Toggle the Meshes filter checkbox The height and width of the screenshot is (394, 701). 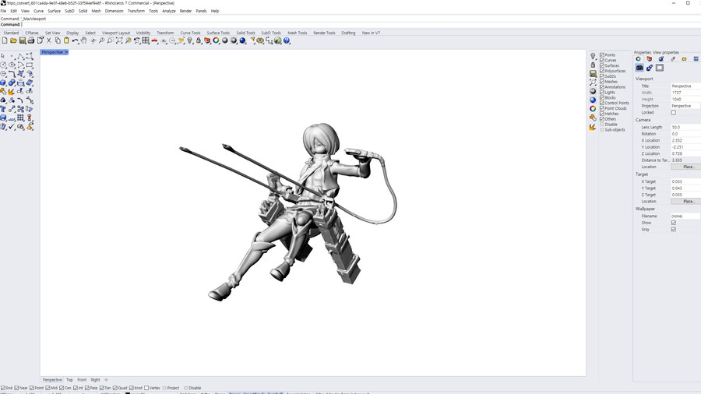pos(602,82)
